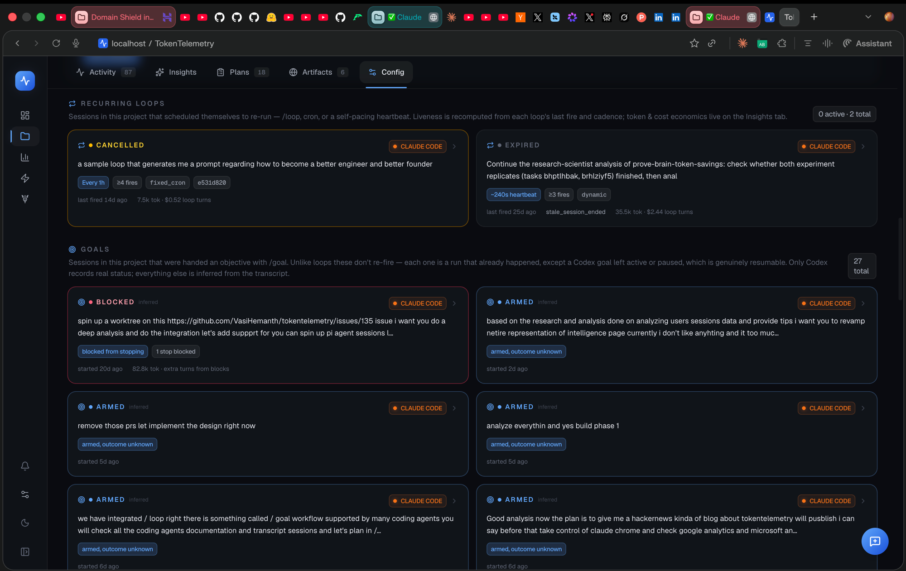Click the ≥4 fires tag

point(127,182)
